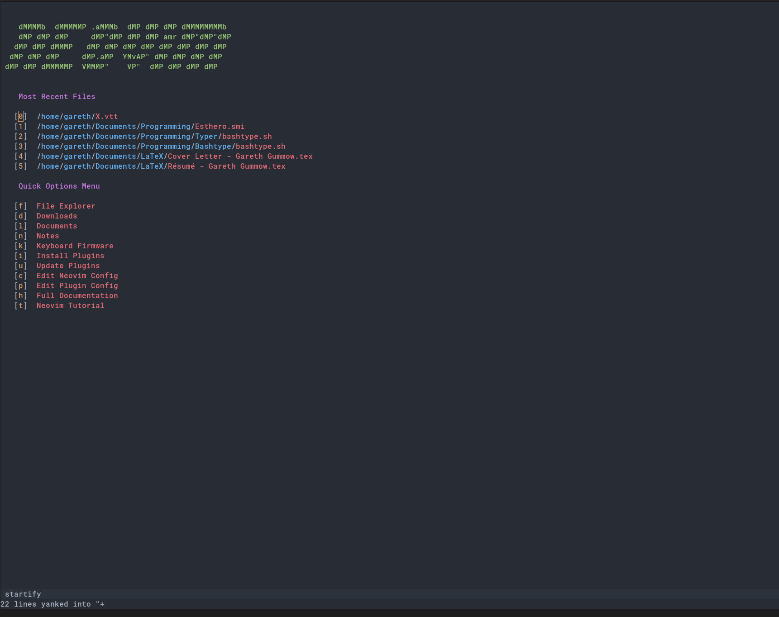Select the File Explorer quick option
This screenshot has height=617, width=779.
tap(66, 206)
